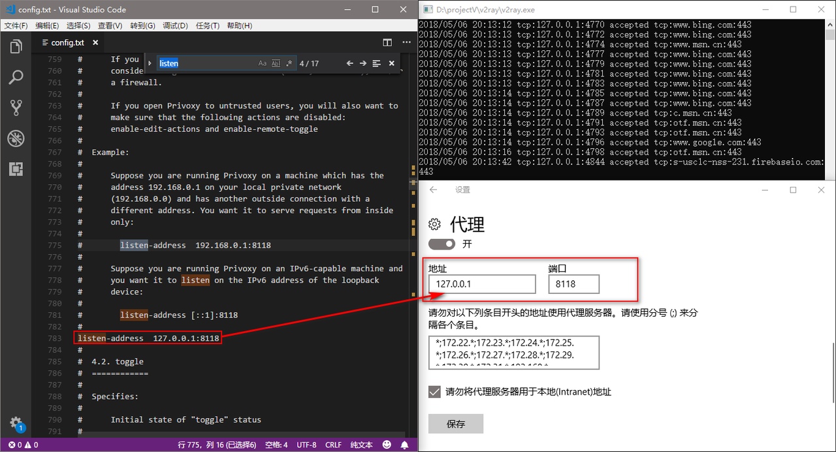Change indentation via 空格: 4
The image size is (836, 452).
click(x=276, y=445)
